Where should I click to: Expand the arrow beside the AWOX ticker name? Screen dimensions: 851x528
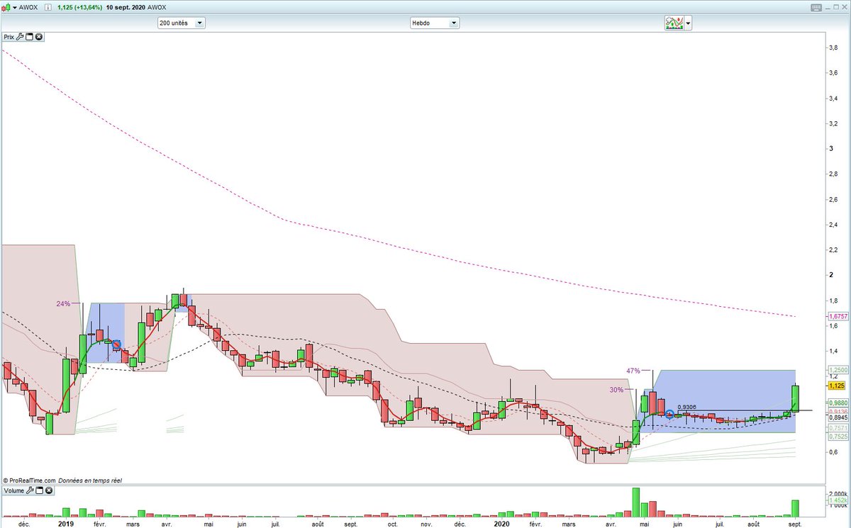13,8
